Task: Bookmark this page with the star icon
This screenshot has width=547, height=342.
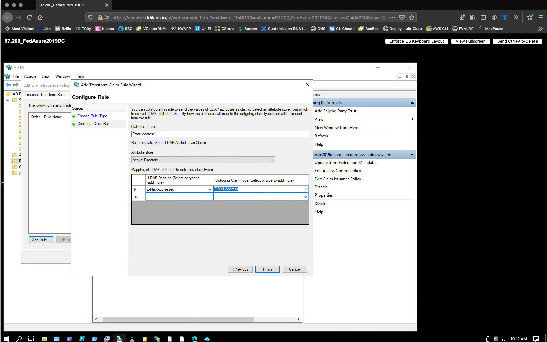Action: (412, 17)
